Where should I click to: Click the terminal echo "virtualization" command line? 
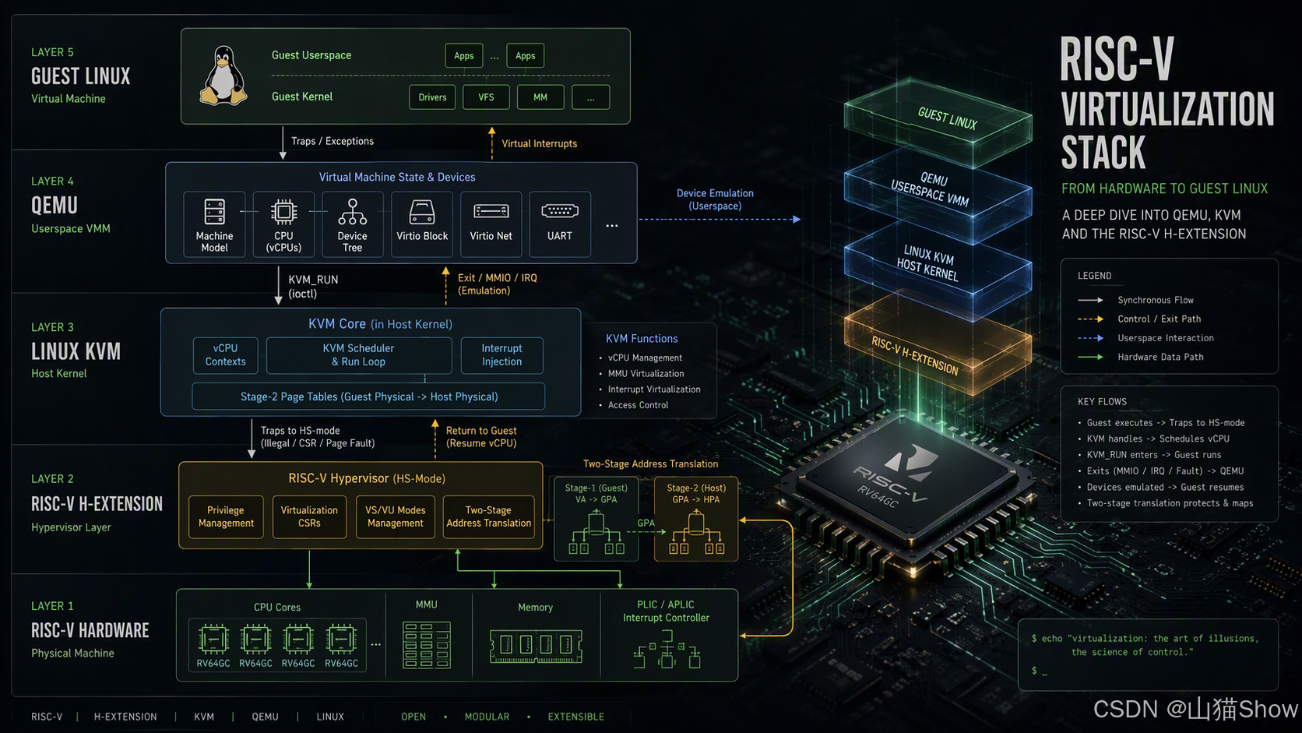click(1145, 645)
